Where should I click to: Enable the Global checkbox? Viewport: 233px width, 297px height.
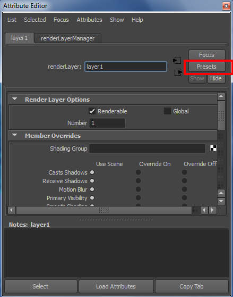point(167,111)
